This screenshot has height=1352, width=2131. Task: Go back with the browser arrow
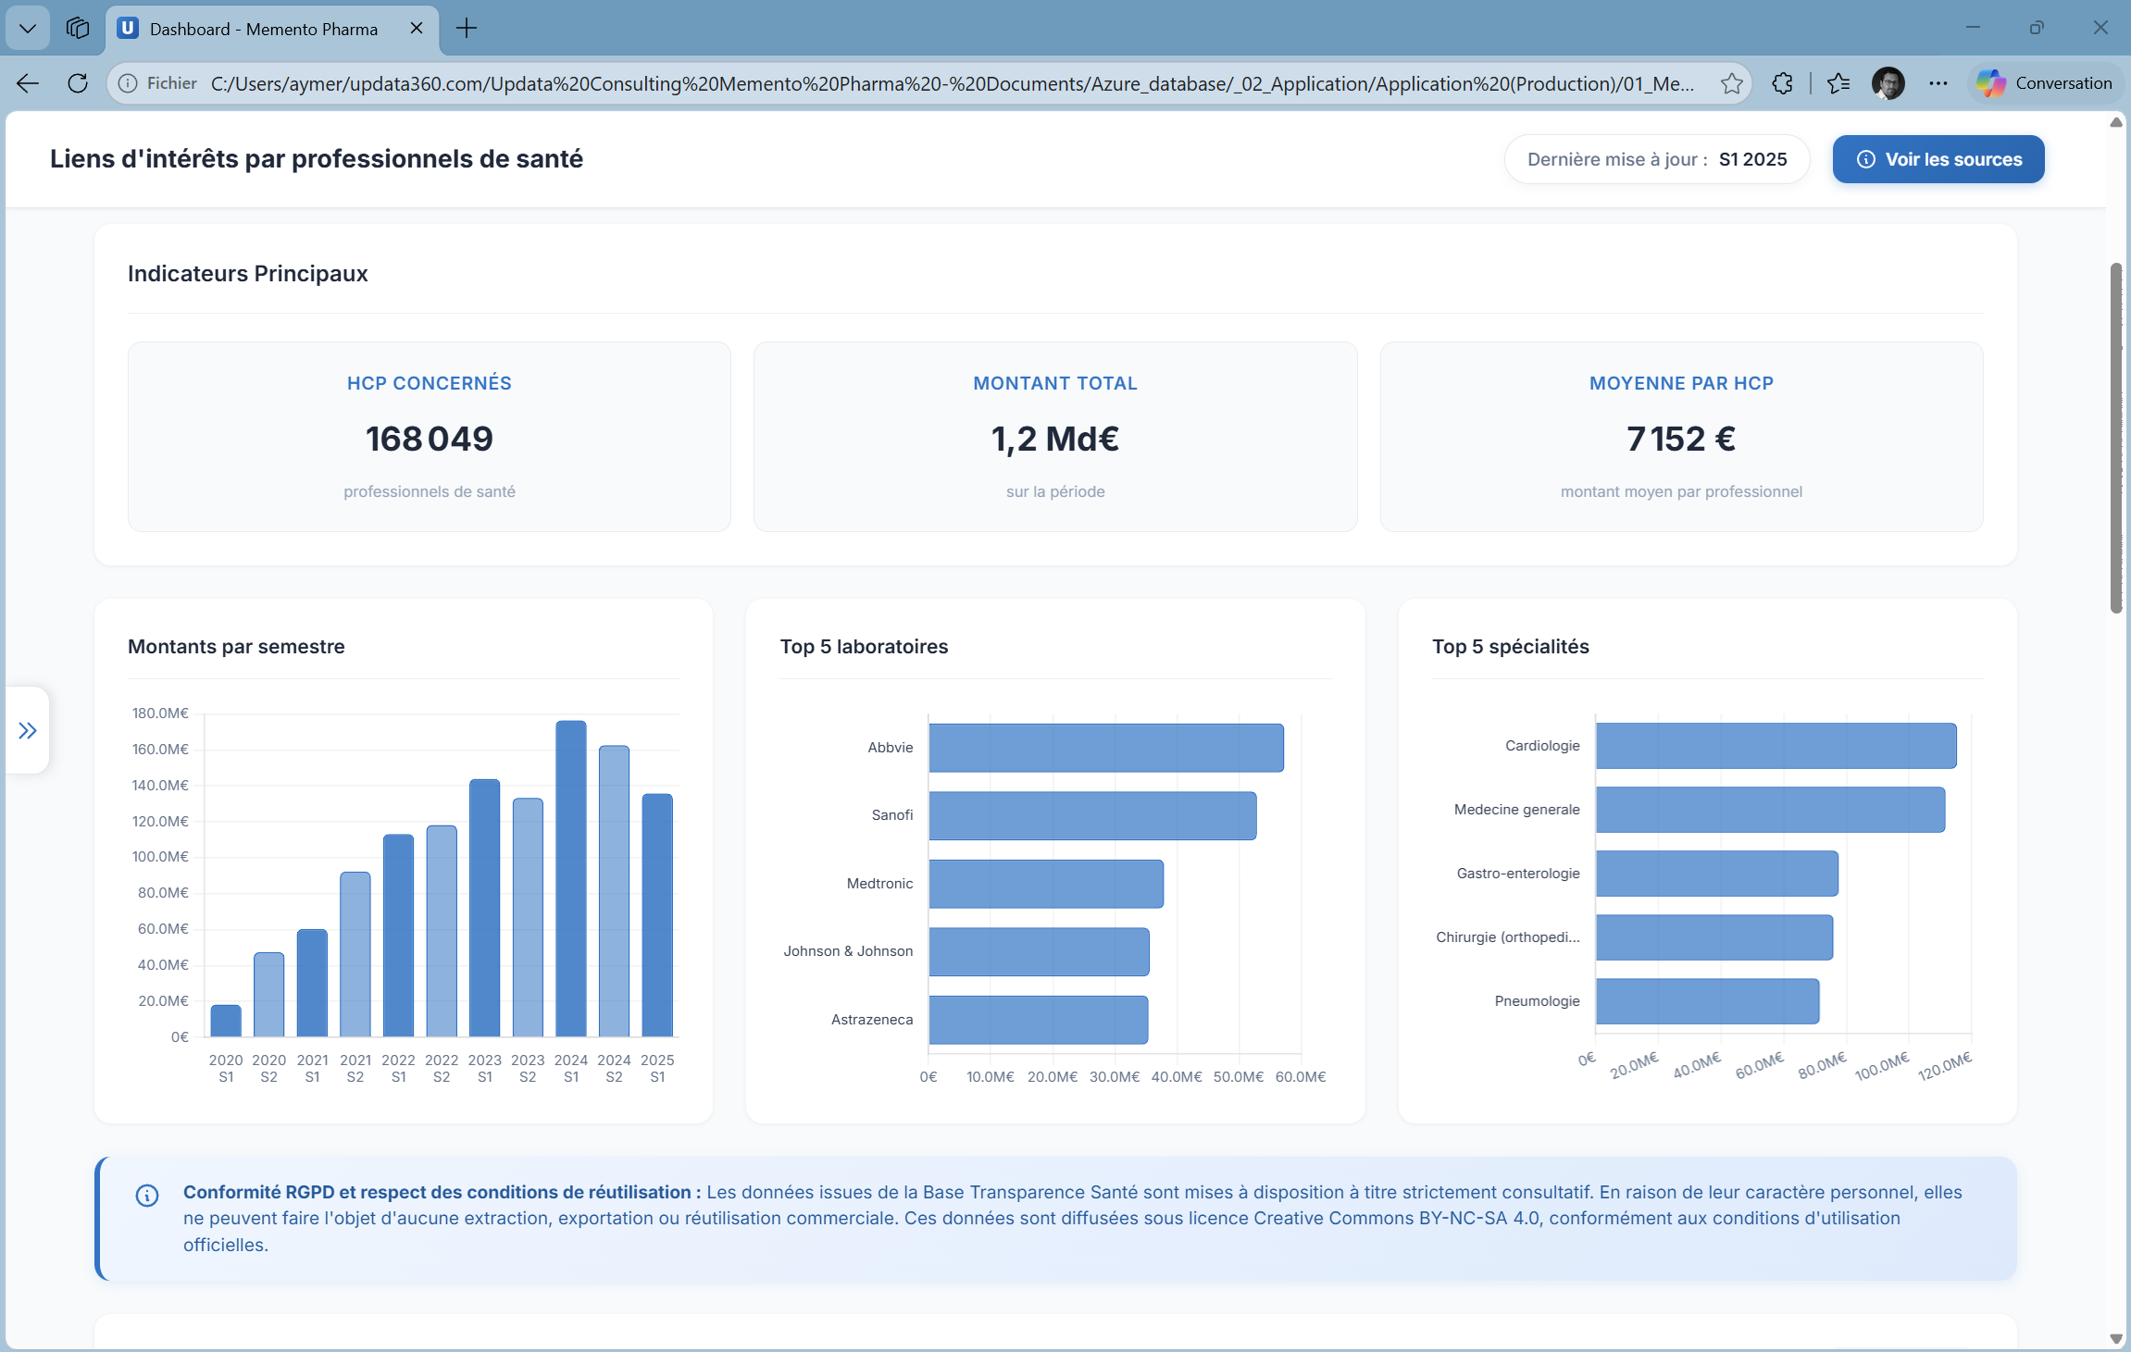(x=28, y=83)
